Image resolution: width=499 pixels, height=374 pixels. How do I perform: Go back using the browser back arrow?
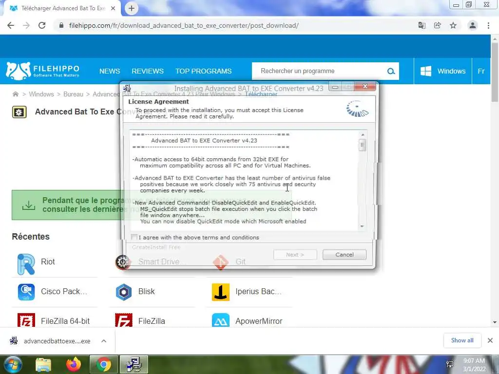pos(11,25)
